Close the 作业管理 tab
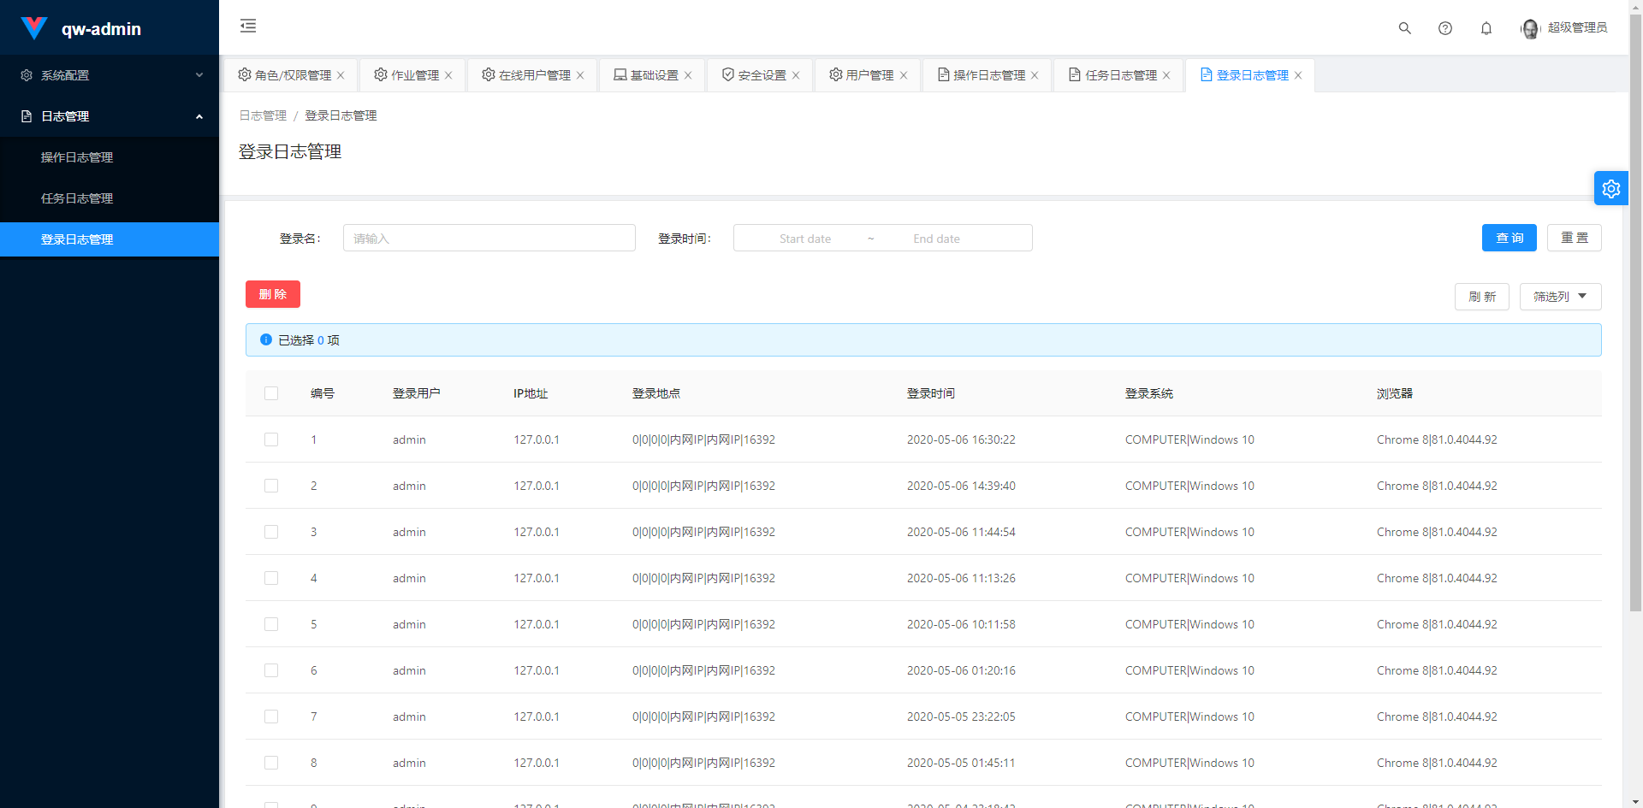This screenshot has height=808, width=1643. pos(448,75)
